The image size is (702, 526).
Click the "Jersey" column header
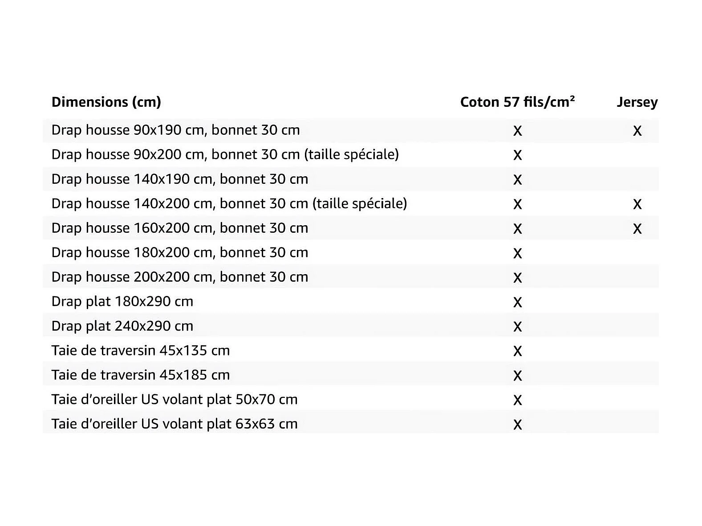coord(637,102)
